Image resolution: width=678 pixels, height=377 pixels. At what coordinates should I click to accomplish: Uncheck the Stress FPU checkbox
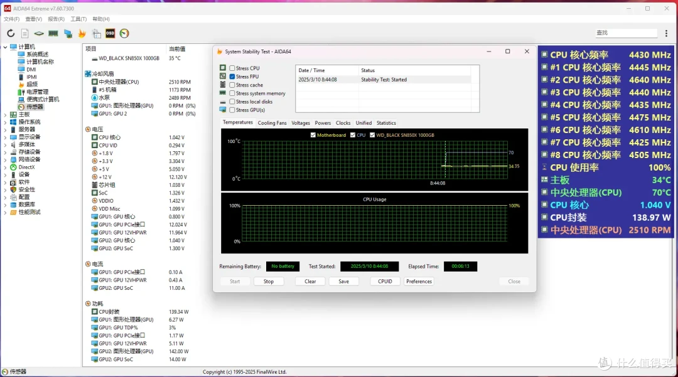click(x=232, y=77)
